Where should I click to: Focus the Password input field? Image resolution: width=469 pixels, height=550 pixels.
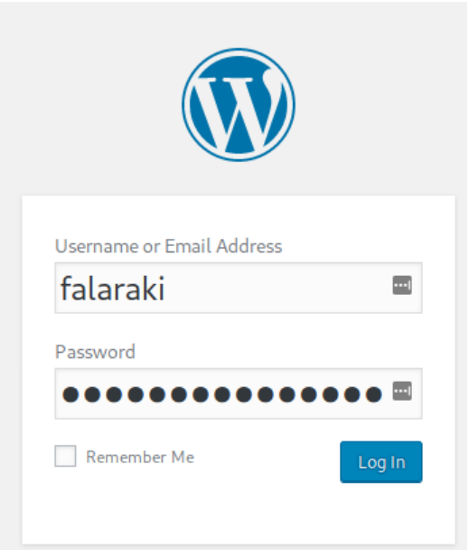click(239, 394)
